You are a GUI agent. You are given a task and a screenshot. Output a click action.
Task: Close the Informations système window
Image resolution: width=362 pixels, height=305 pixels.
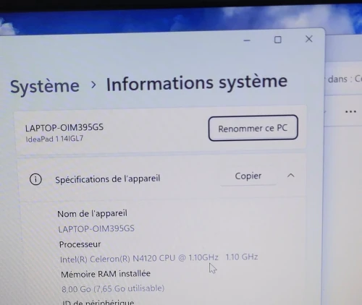click(309, 39)
